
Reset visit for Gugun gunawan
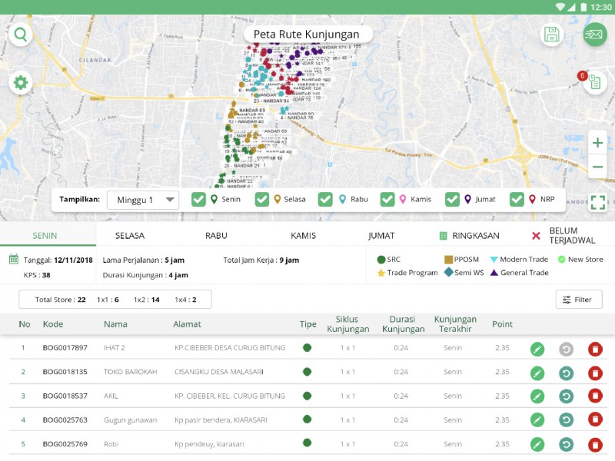pyautogui.click(x=566, y=420)
